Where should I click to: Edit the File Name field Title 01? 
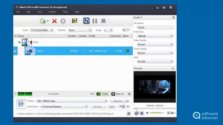coord(155,27)
